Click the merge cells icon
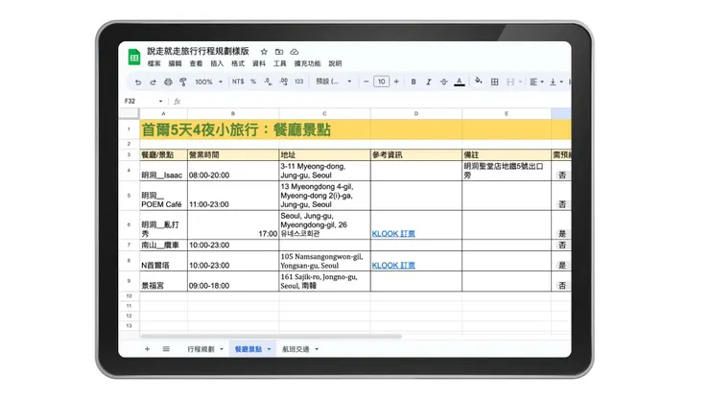 point(510,82)
